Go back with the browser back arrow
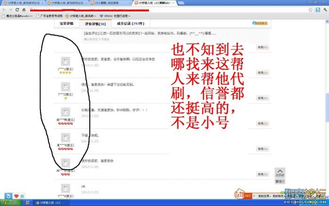This screenshot has height=206, width=329. click(4, 10)
